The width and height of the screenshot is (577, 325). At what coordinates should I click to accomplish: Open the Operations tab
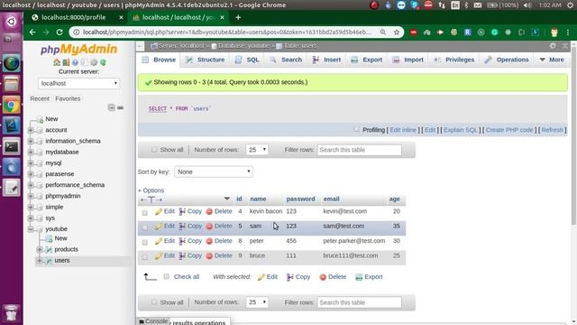[507, 60]
